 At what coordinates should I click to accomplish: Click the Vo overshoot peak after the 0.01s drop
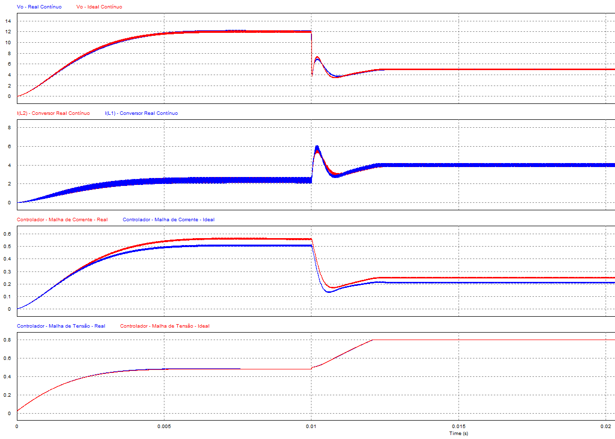click(317, 58)
